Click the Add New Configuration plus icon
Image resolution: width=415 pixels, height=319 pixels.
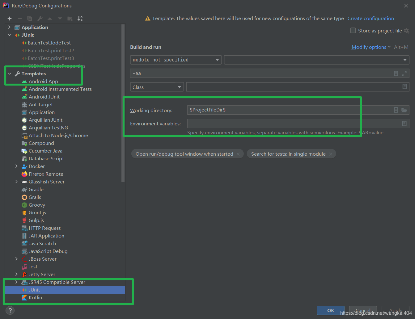[x=10, y=19]
